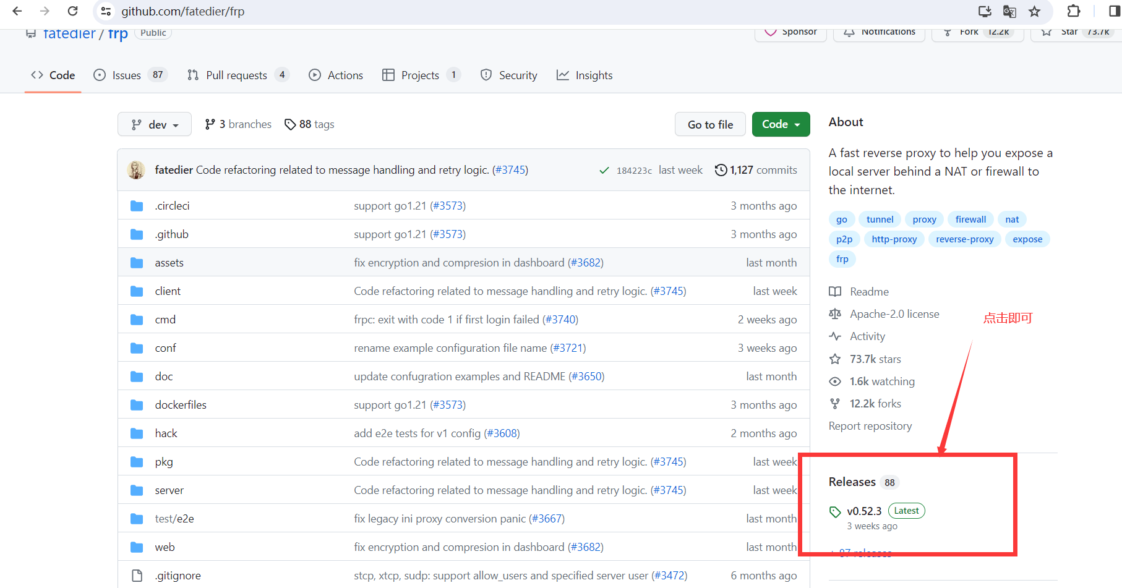Reload the page with the refresh icon
This screenshot has height=588, width=1122.
[x=72, y=11]
